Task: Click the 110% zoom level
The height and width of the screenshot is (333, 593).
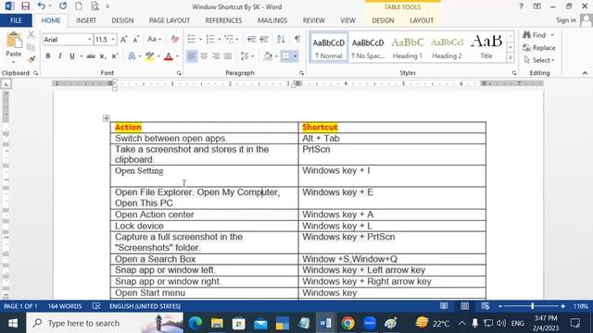Action: click(x=581, y=306)
